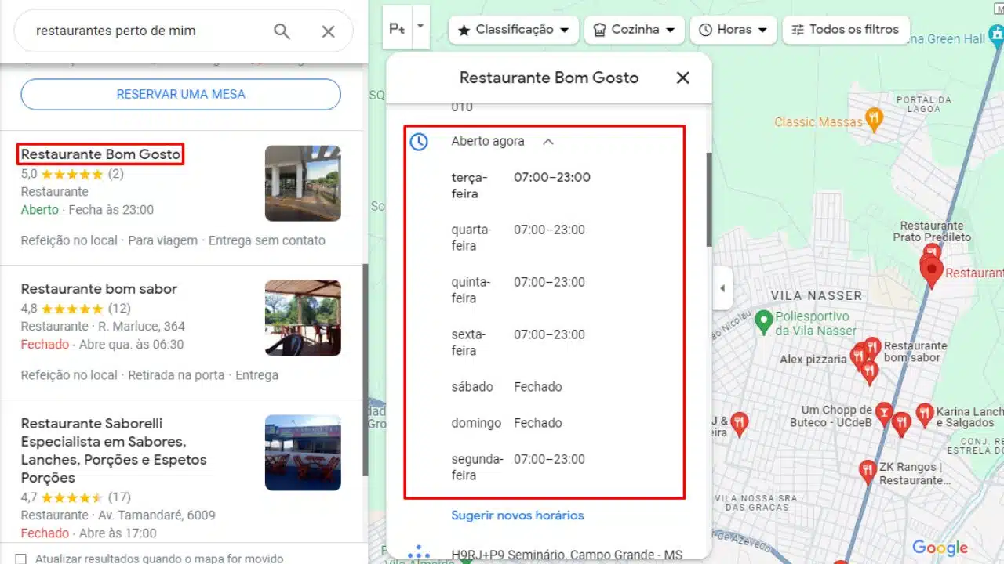Viewport: 1004px width, 564px height.
Task: Open Cozinha filter dropdown
Action: (x=635, y=30)
